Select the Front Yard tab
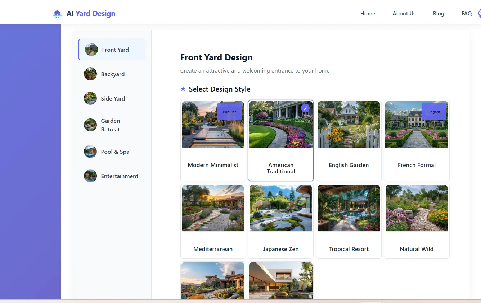This screenshot has height=303, width=481. (x=112, y=50)
